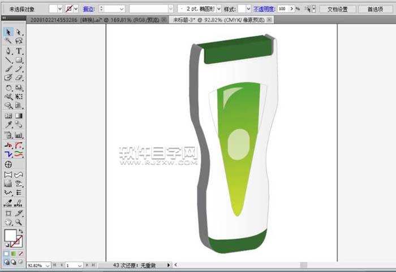This screenshot has width=396, height=272.
Task: Open the 样式 style dropdown
Action: coord(248,9)
